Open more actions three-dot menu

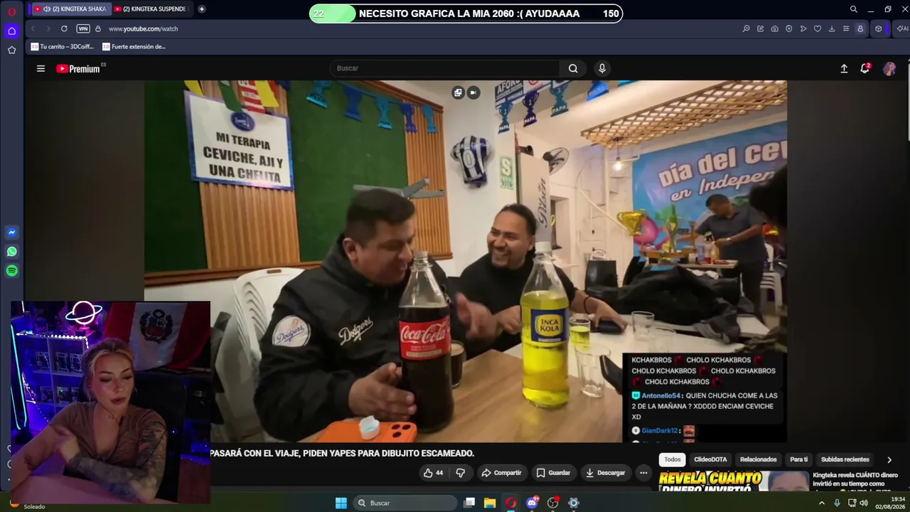tap(643, 473)
